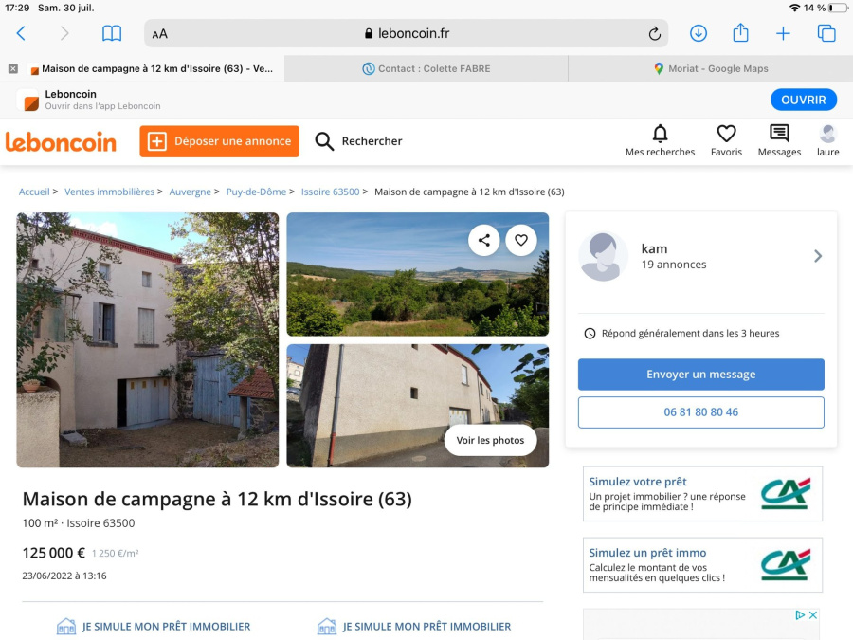Open the main house photo

148,339
